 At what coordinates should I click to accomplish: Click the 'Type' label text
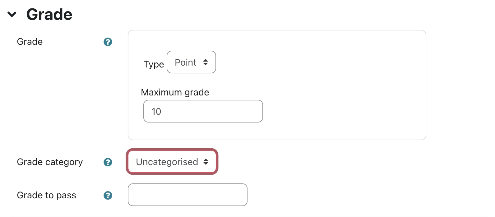pyautogui.click(x=154, y=64)
